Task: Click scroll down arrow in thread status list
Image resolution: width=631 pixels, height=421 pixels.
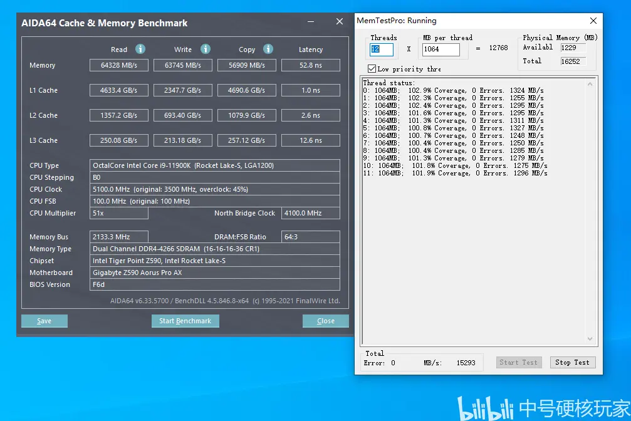Action: tap(590, 339)
